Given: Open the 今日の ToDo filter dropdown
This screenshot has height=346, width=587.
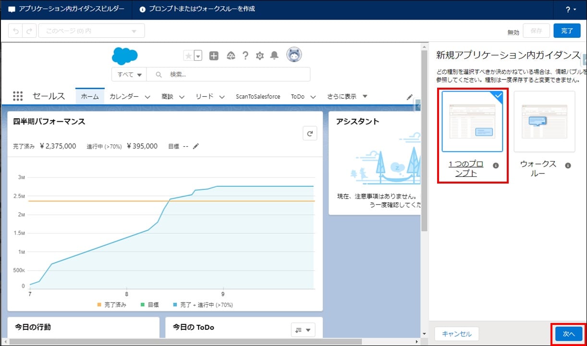Looking at the screenshot, I should point(303,330).
